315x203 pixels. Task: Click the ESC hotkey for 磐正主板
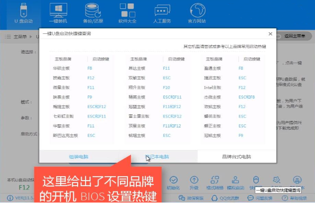[242, 126]
